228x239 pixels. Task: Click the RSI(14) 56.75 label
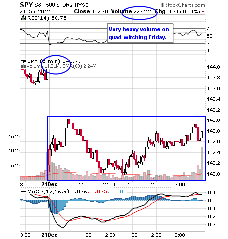[47, 18]
